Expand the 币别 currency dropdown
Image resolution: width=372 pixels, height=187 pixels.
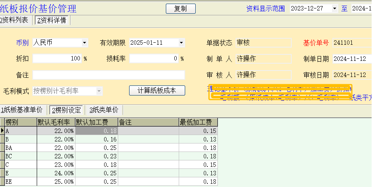[84, 43]
